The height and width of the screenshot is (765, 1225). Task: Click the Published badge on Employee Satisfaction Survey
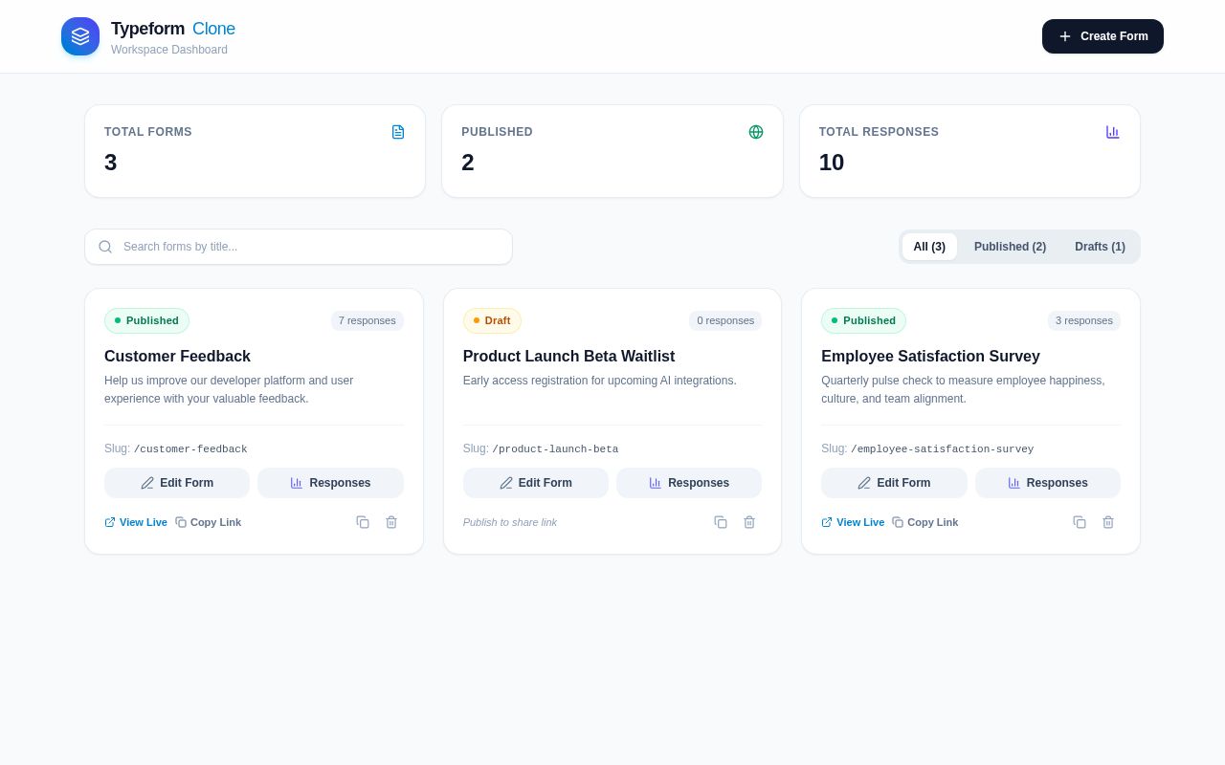tap(863, 320)
